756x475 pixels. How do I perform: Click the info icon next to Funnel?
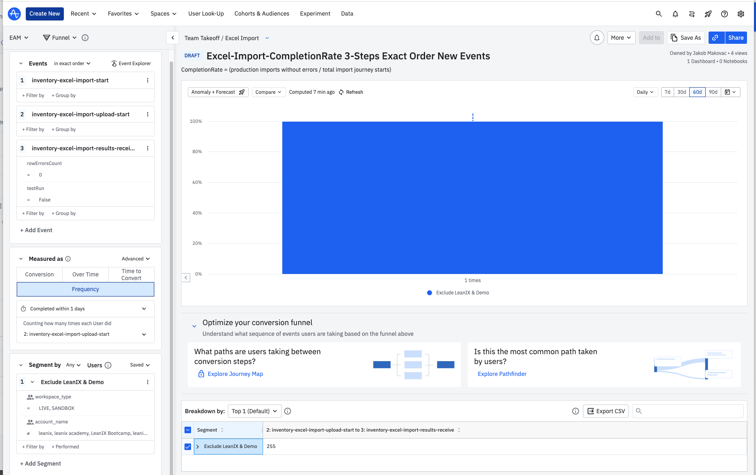pos(85,38)
